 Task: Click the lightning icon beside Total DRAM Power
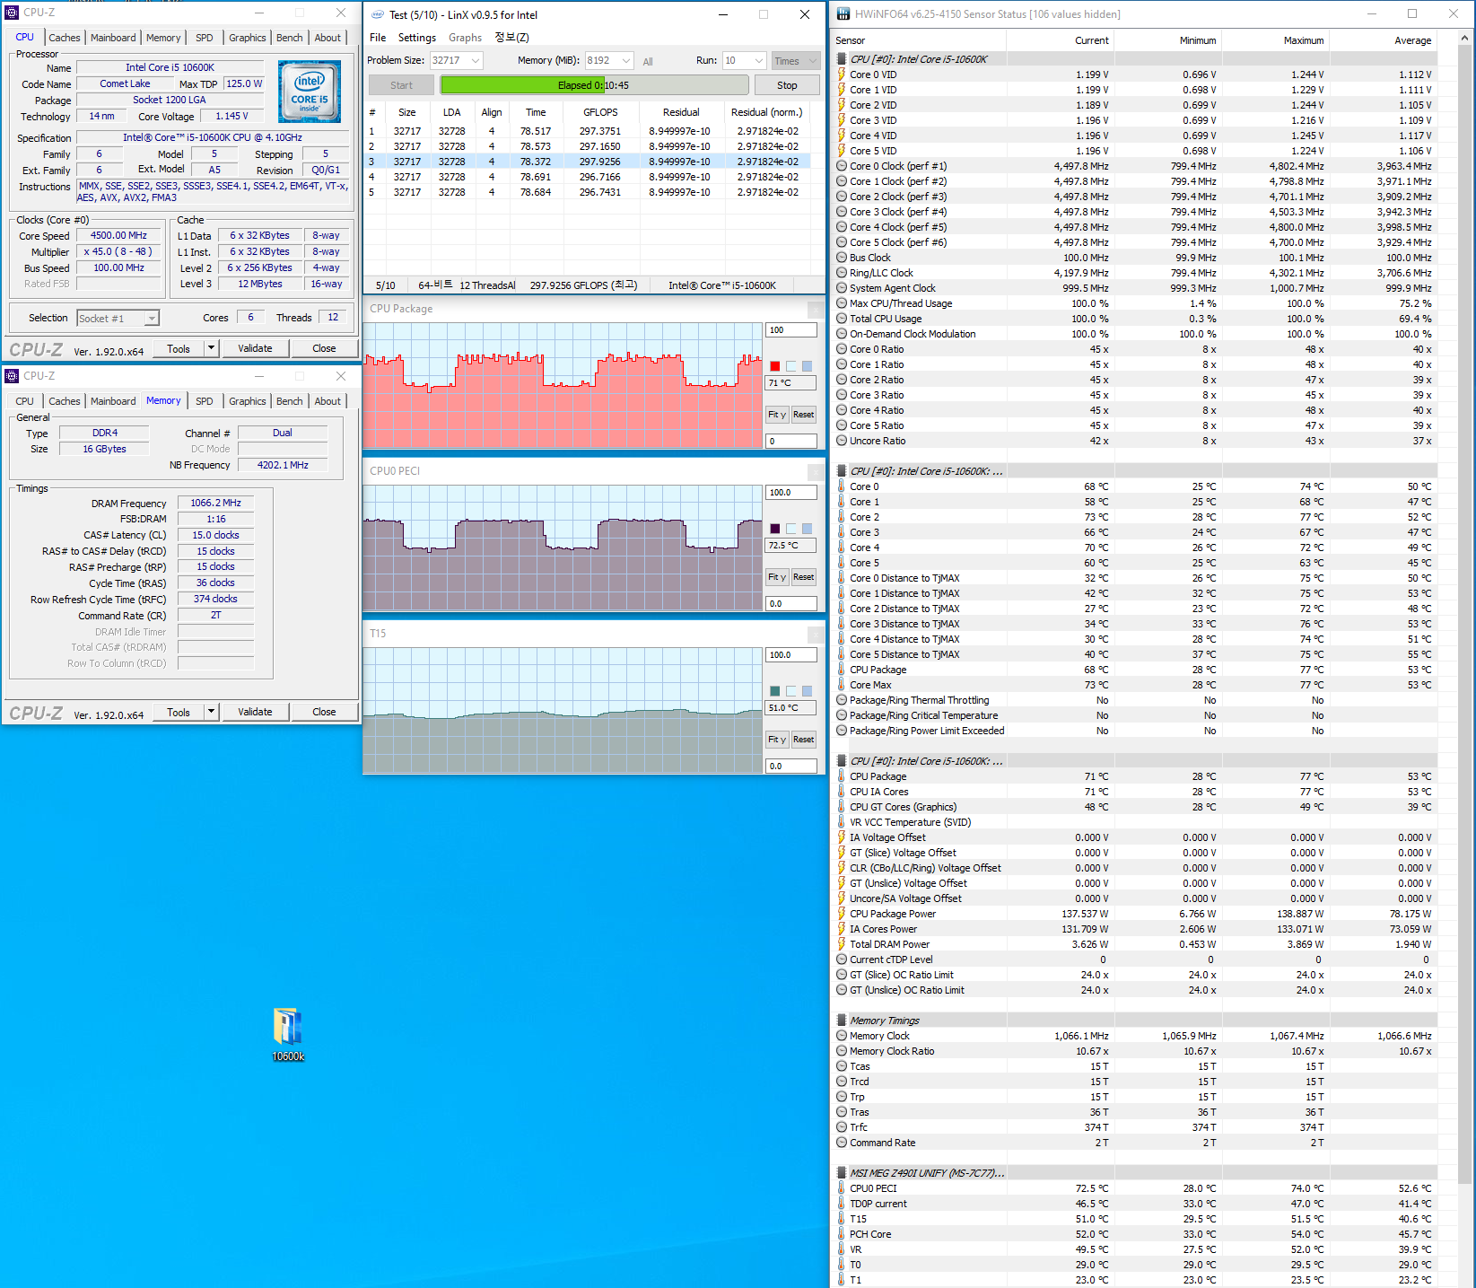[842, 944]
